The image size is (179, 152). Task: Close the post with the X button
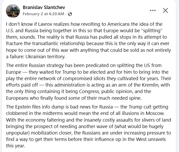point(165,11)
